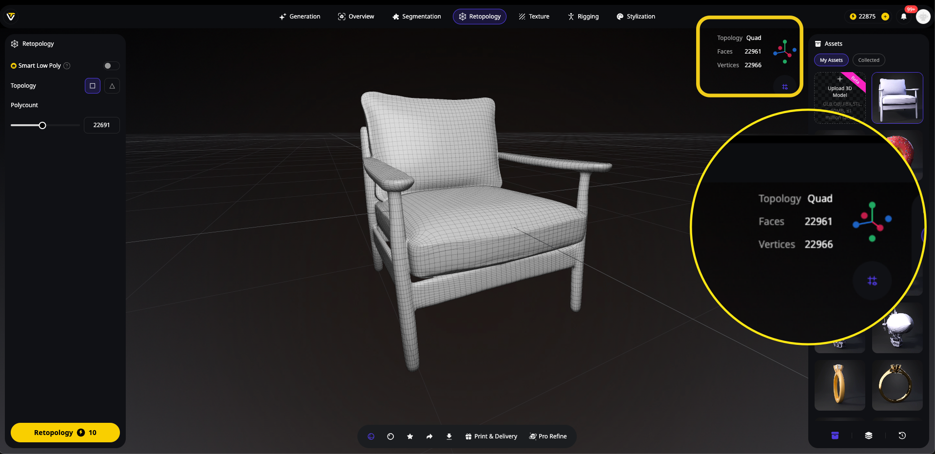Open the Segmentation tab
The height and width of the screenshot is (454, 935).
click(x=416, y=17)
